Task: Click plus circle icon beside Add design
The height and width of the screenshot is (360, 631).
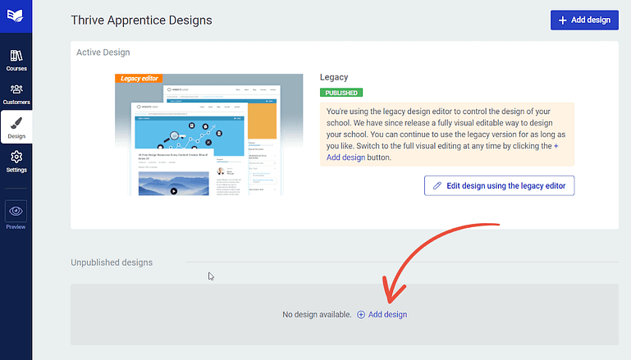Action: pyautogui.click(x=361, y=315)
